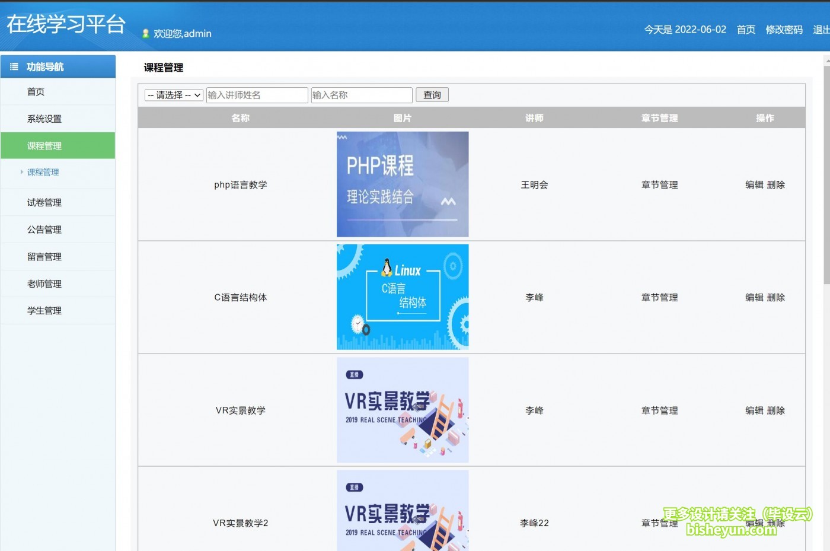
Task: Click 删除 in the VR实景教学 row
Action: [x=776, y=410]
